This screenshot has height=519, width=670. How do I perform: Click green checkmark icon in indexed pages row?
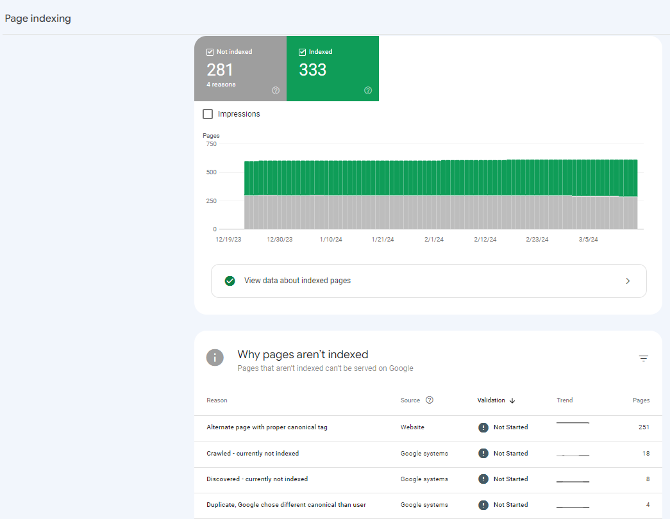click(x=230, y=281)
